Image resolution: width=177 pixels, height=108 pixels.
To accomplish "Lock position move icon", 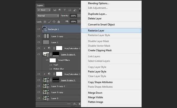I will 54,22.
